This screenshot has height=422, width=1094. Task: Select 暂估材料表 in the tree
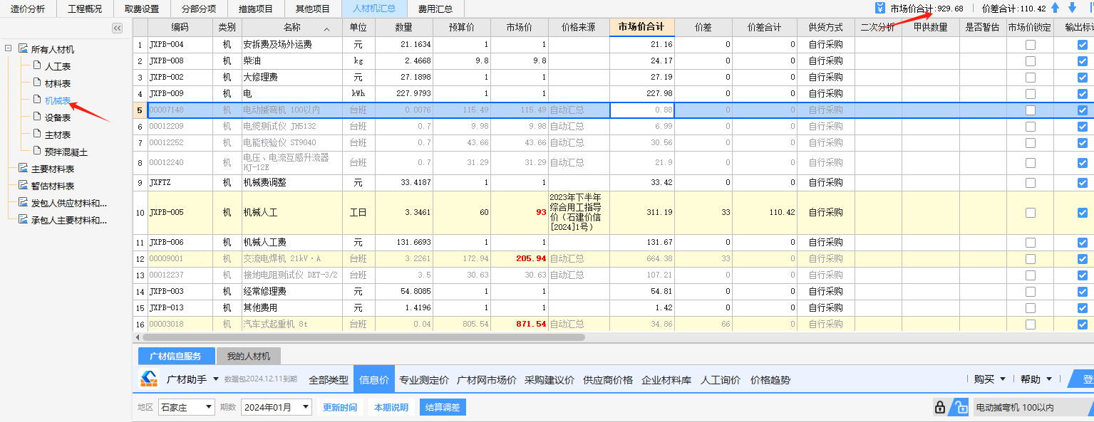(53, 186)
